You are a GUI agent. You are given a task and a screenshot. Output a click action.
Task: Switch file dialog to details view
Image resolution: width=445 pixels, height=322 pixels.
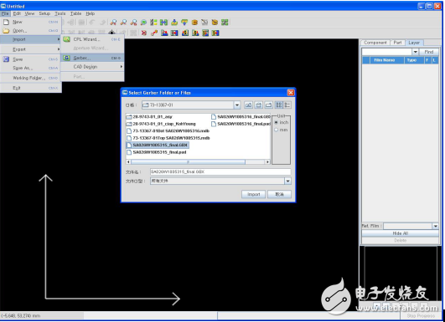tap(287, 105)
